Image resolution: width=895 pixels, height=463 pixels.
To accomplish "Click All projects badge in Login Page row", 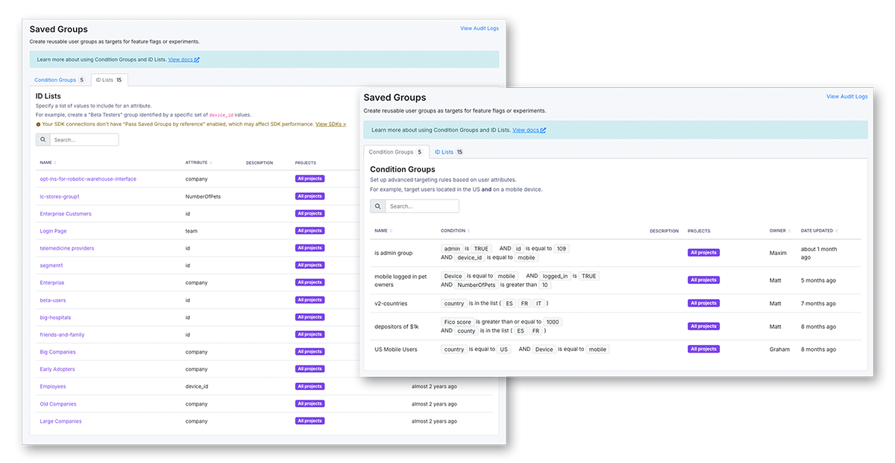I will pos(310,231).
